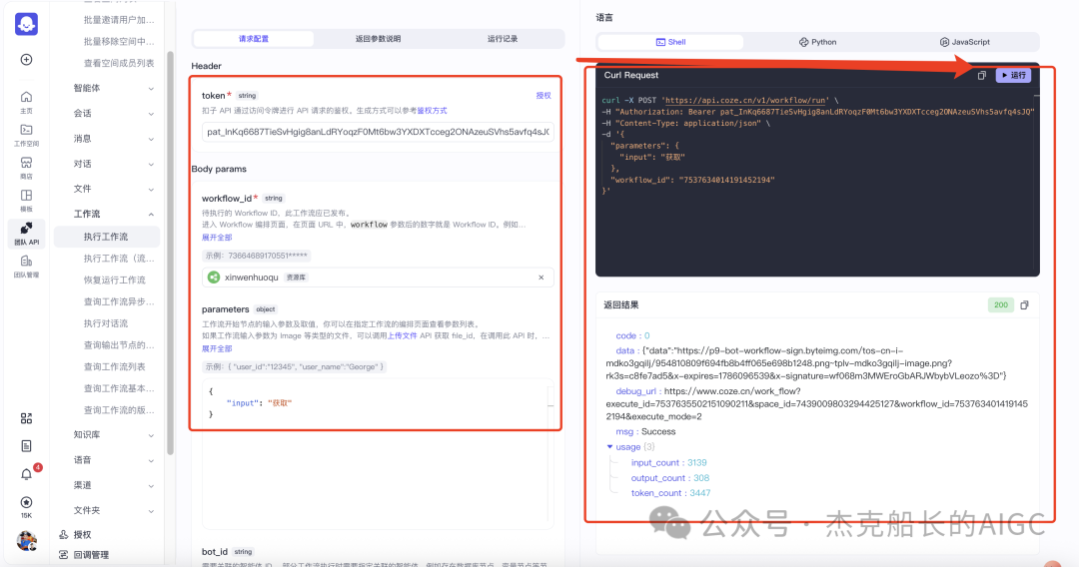Open the 主页 home icon

point(26,102)
